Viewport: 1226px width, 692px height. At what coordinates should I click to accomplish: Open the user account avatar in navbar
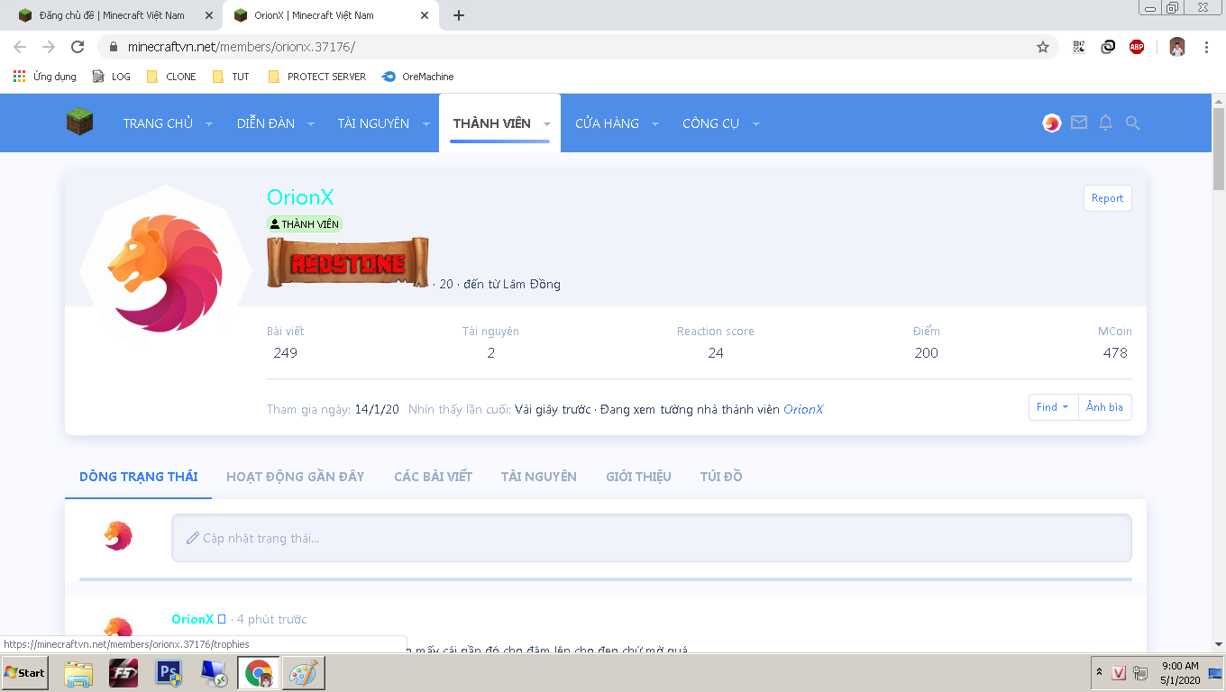(x=1052, y=123)
